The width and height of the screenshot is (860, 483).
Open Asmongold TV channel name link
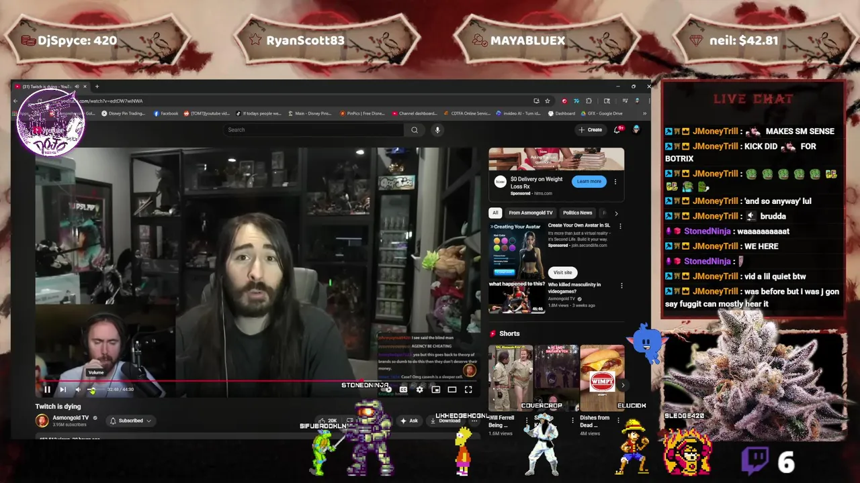click(71, 418)
